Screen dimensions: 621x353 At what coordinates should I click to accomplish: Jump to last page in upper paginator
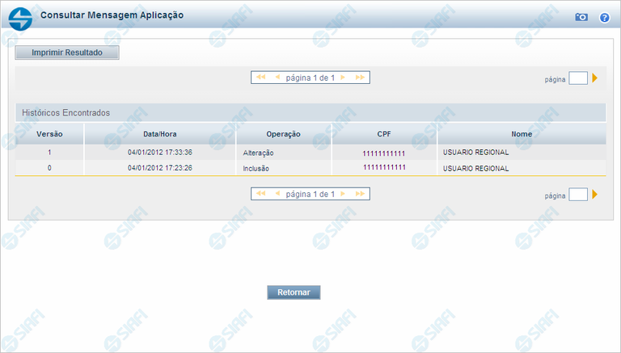tap(360, 78)
